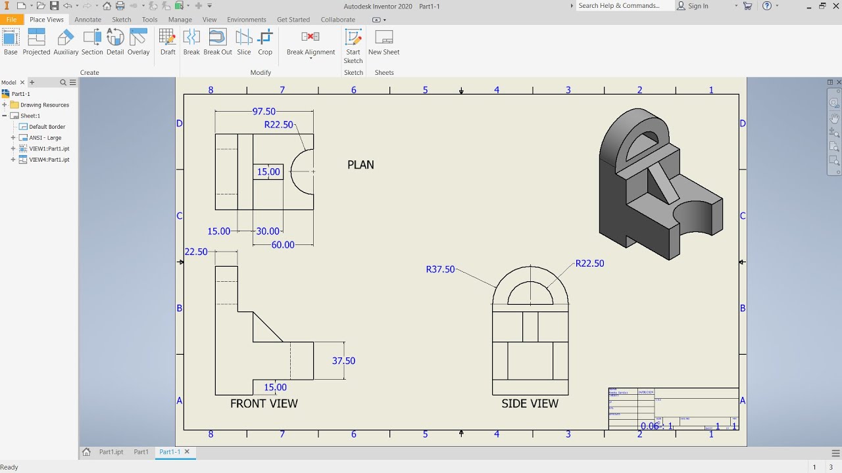Screen dimensions: 842x473
Task: Expand the ANSI - Large node
Action: pyautogui.click(x=13, y=138)
